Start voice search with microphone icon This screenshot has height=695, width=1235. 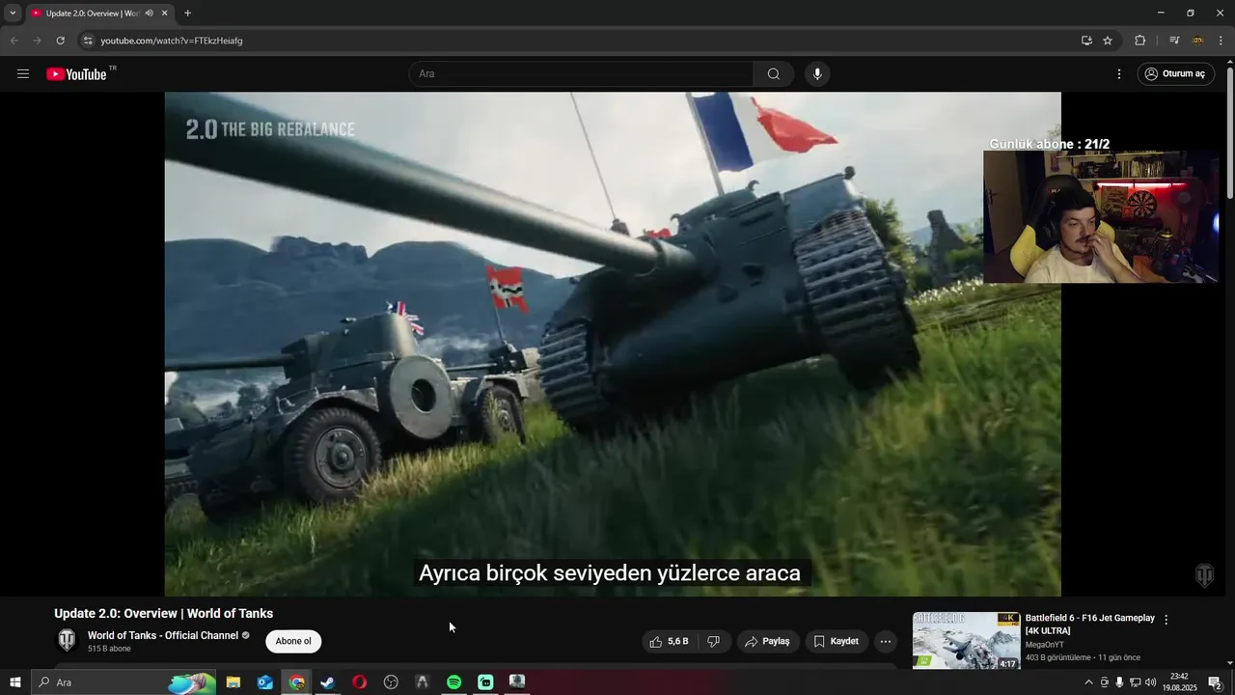click(x=817, y=74)
